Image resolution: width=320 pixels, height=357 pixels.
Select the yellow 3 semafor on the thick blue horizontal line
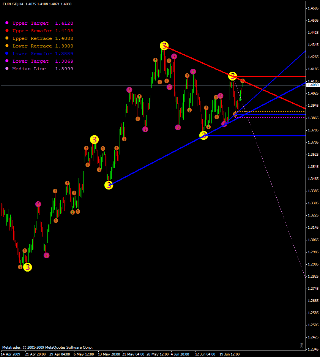coord(204,135)
